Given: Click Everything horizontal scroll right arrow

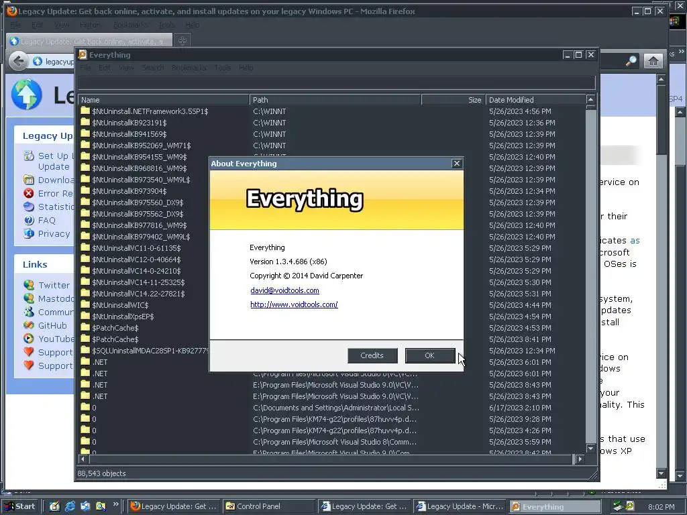Looking at the screenshot, I should [x=580, y=459].
